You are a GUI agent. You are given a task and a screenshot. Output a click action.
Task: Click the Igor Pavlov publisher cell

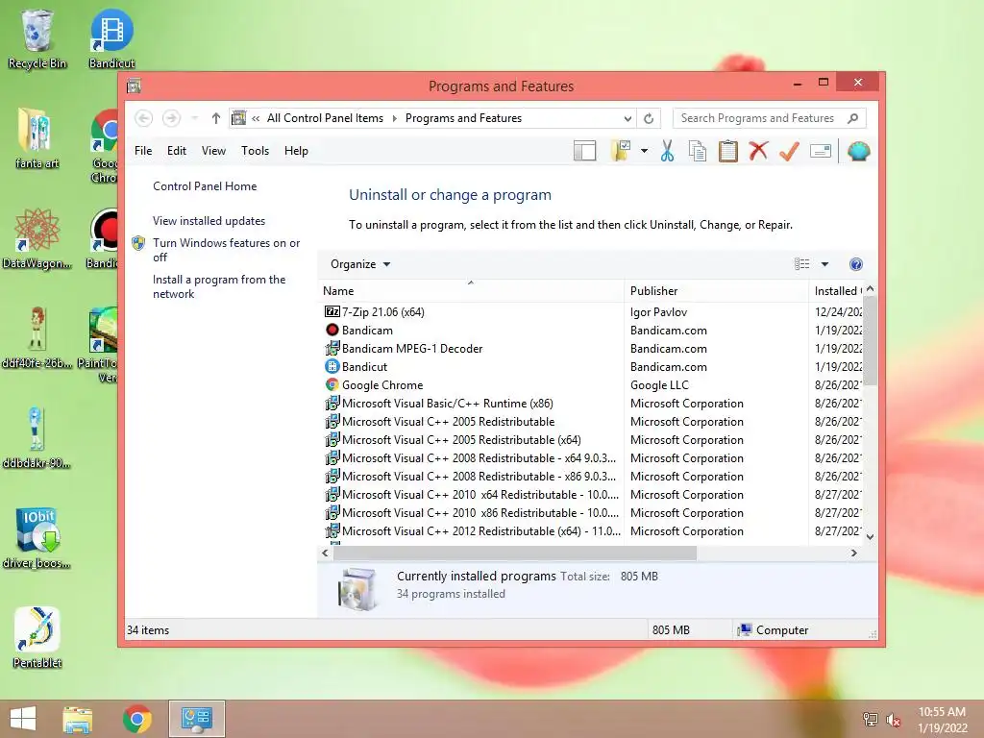point(658,312)
